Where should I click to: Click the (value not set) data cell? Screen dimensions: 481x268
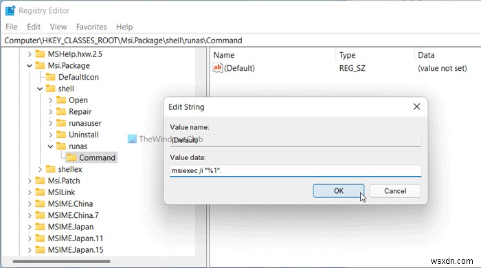(x=443, y=68)
